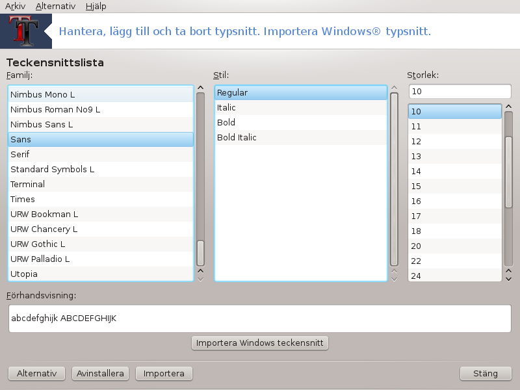Select size 15

(x=455, y=186)
